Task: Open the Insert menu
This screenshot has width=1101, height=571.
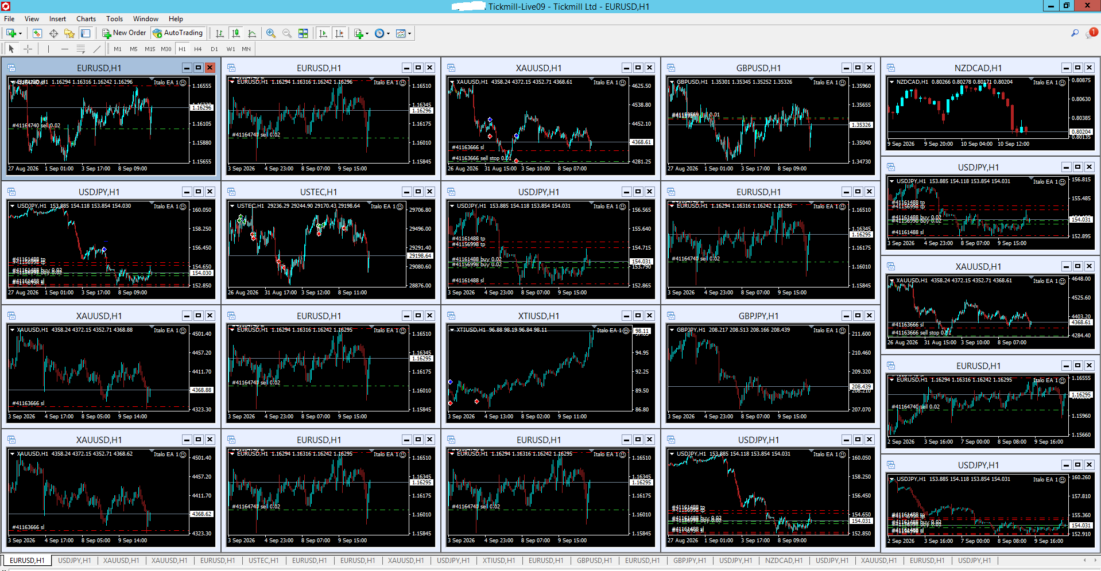Action: pos(57,19)
